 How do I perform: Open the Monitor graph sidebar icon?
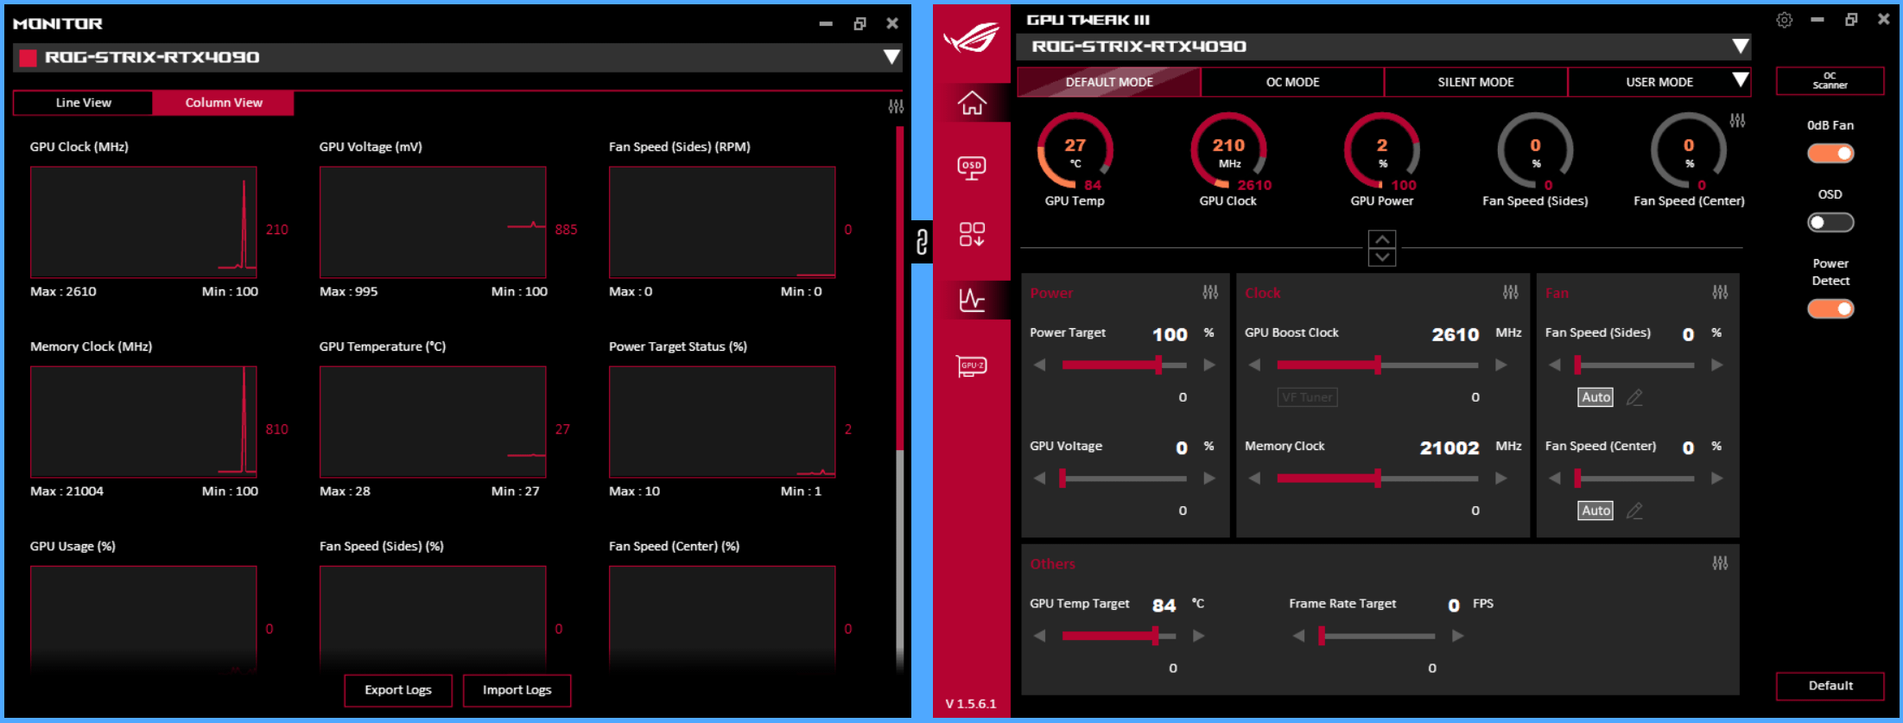pos(972,300)
